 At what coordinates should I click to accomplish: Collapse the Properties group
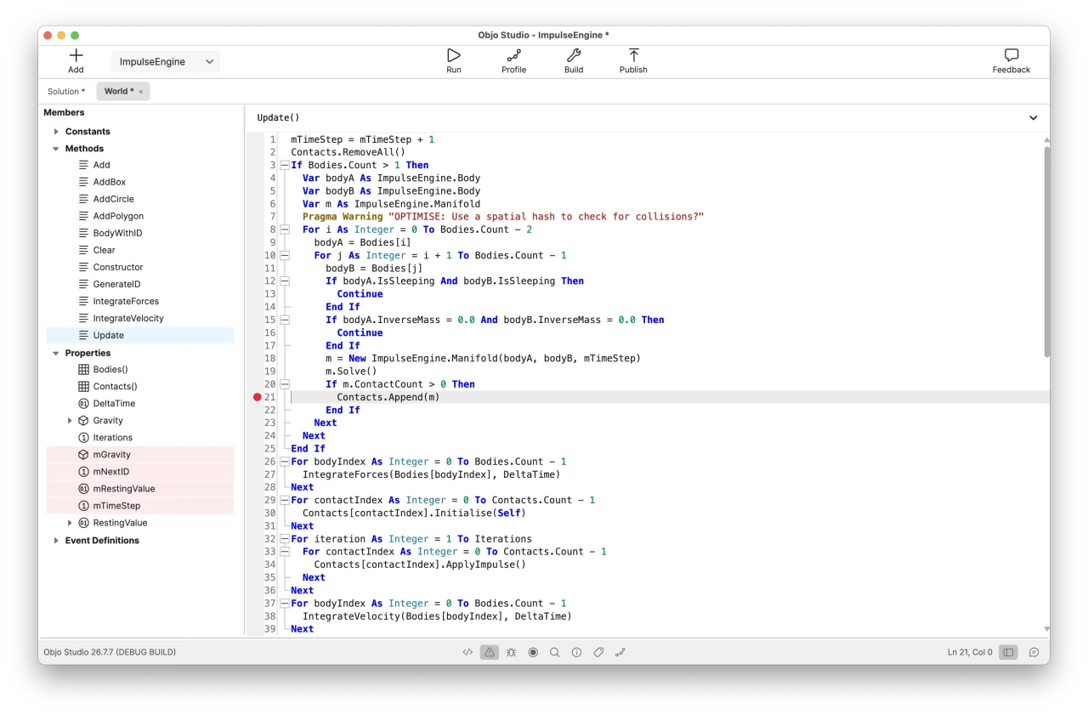click(x=56, y=353)
